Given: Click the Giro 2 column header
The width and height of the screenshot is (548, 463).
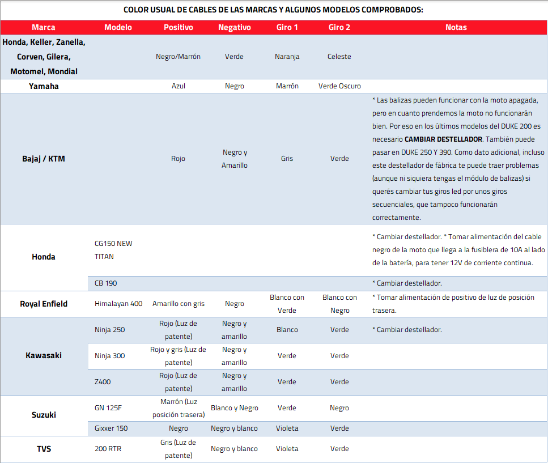Looking at the screenshot, I should tap(339, 27).
